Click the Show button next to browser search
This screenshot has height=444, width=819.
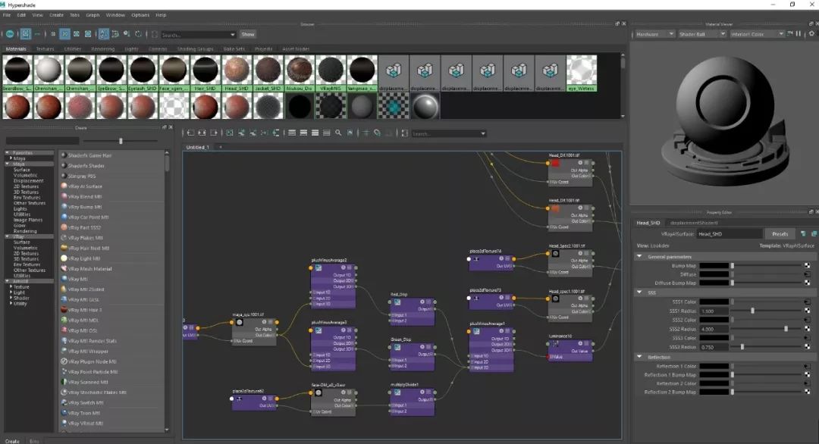248,34
